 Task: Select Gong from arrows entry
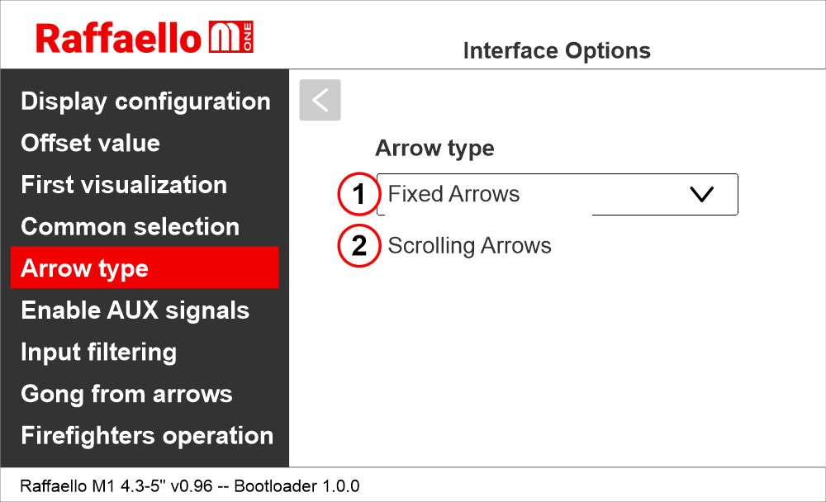click(126, 394)
